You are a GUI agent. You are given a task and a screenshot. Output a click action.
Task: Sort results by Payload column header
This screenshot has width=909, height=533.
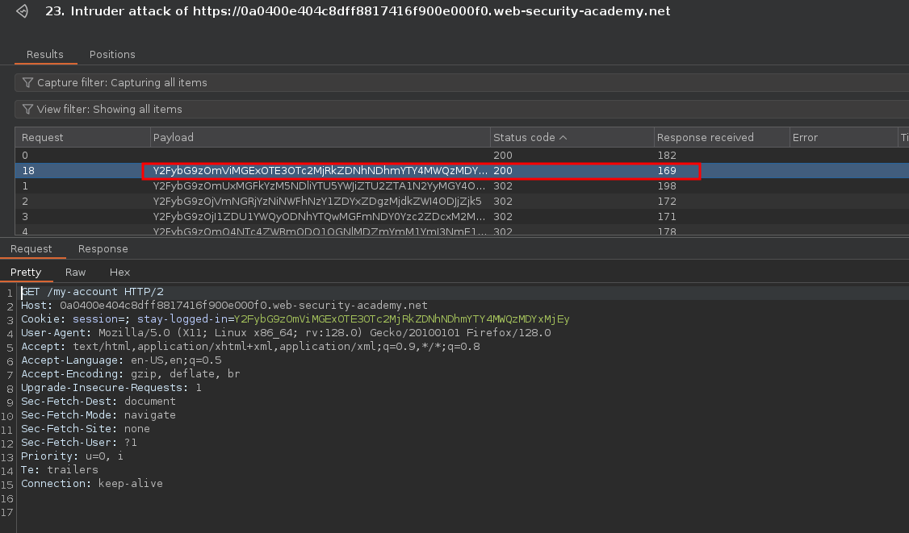174,138
